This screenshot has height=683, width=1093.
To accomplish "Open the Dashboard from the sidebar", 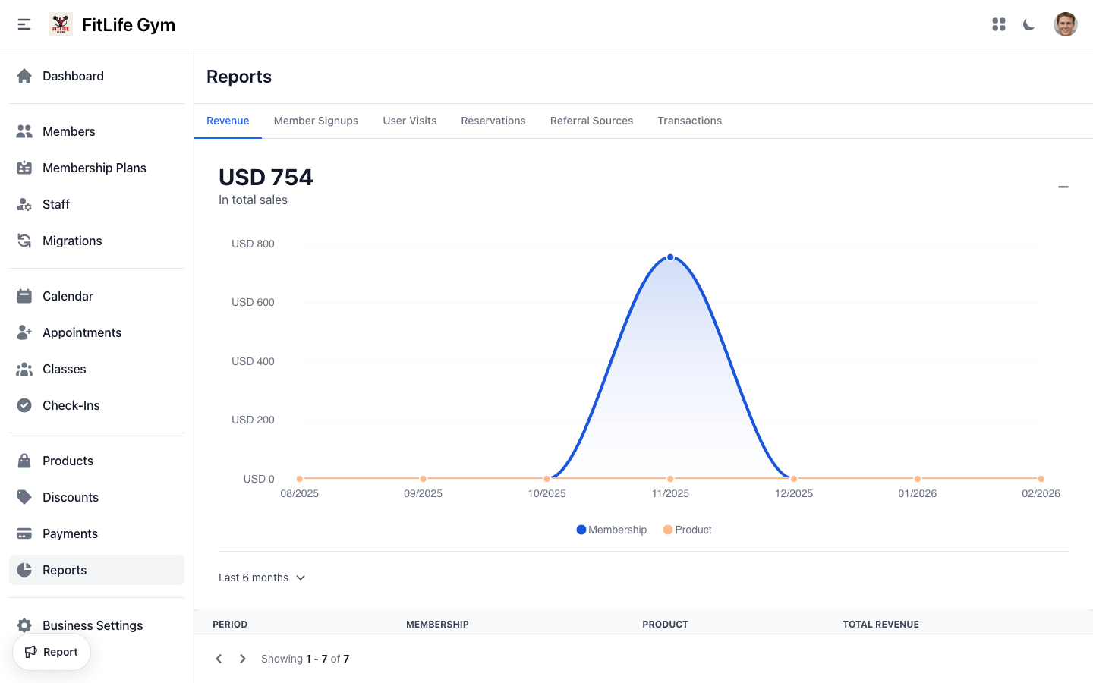I will (73, 76).
